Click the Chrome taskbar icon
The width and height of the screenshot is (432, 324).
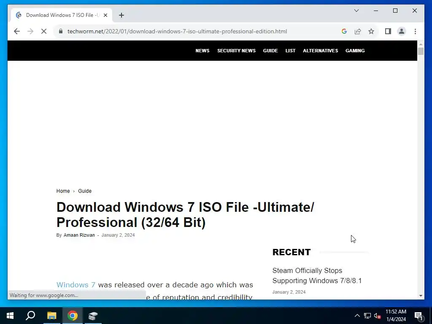click(x=73, y=316)
